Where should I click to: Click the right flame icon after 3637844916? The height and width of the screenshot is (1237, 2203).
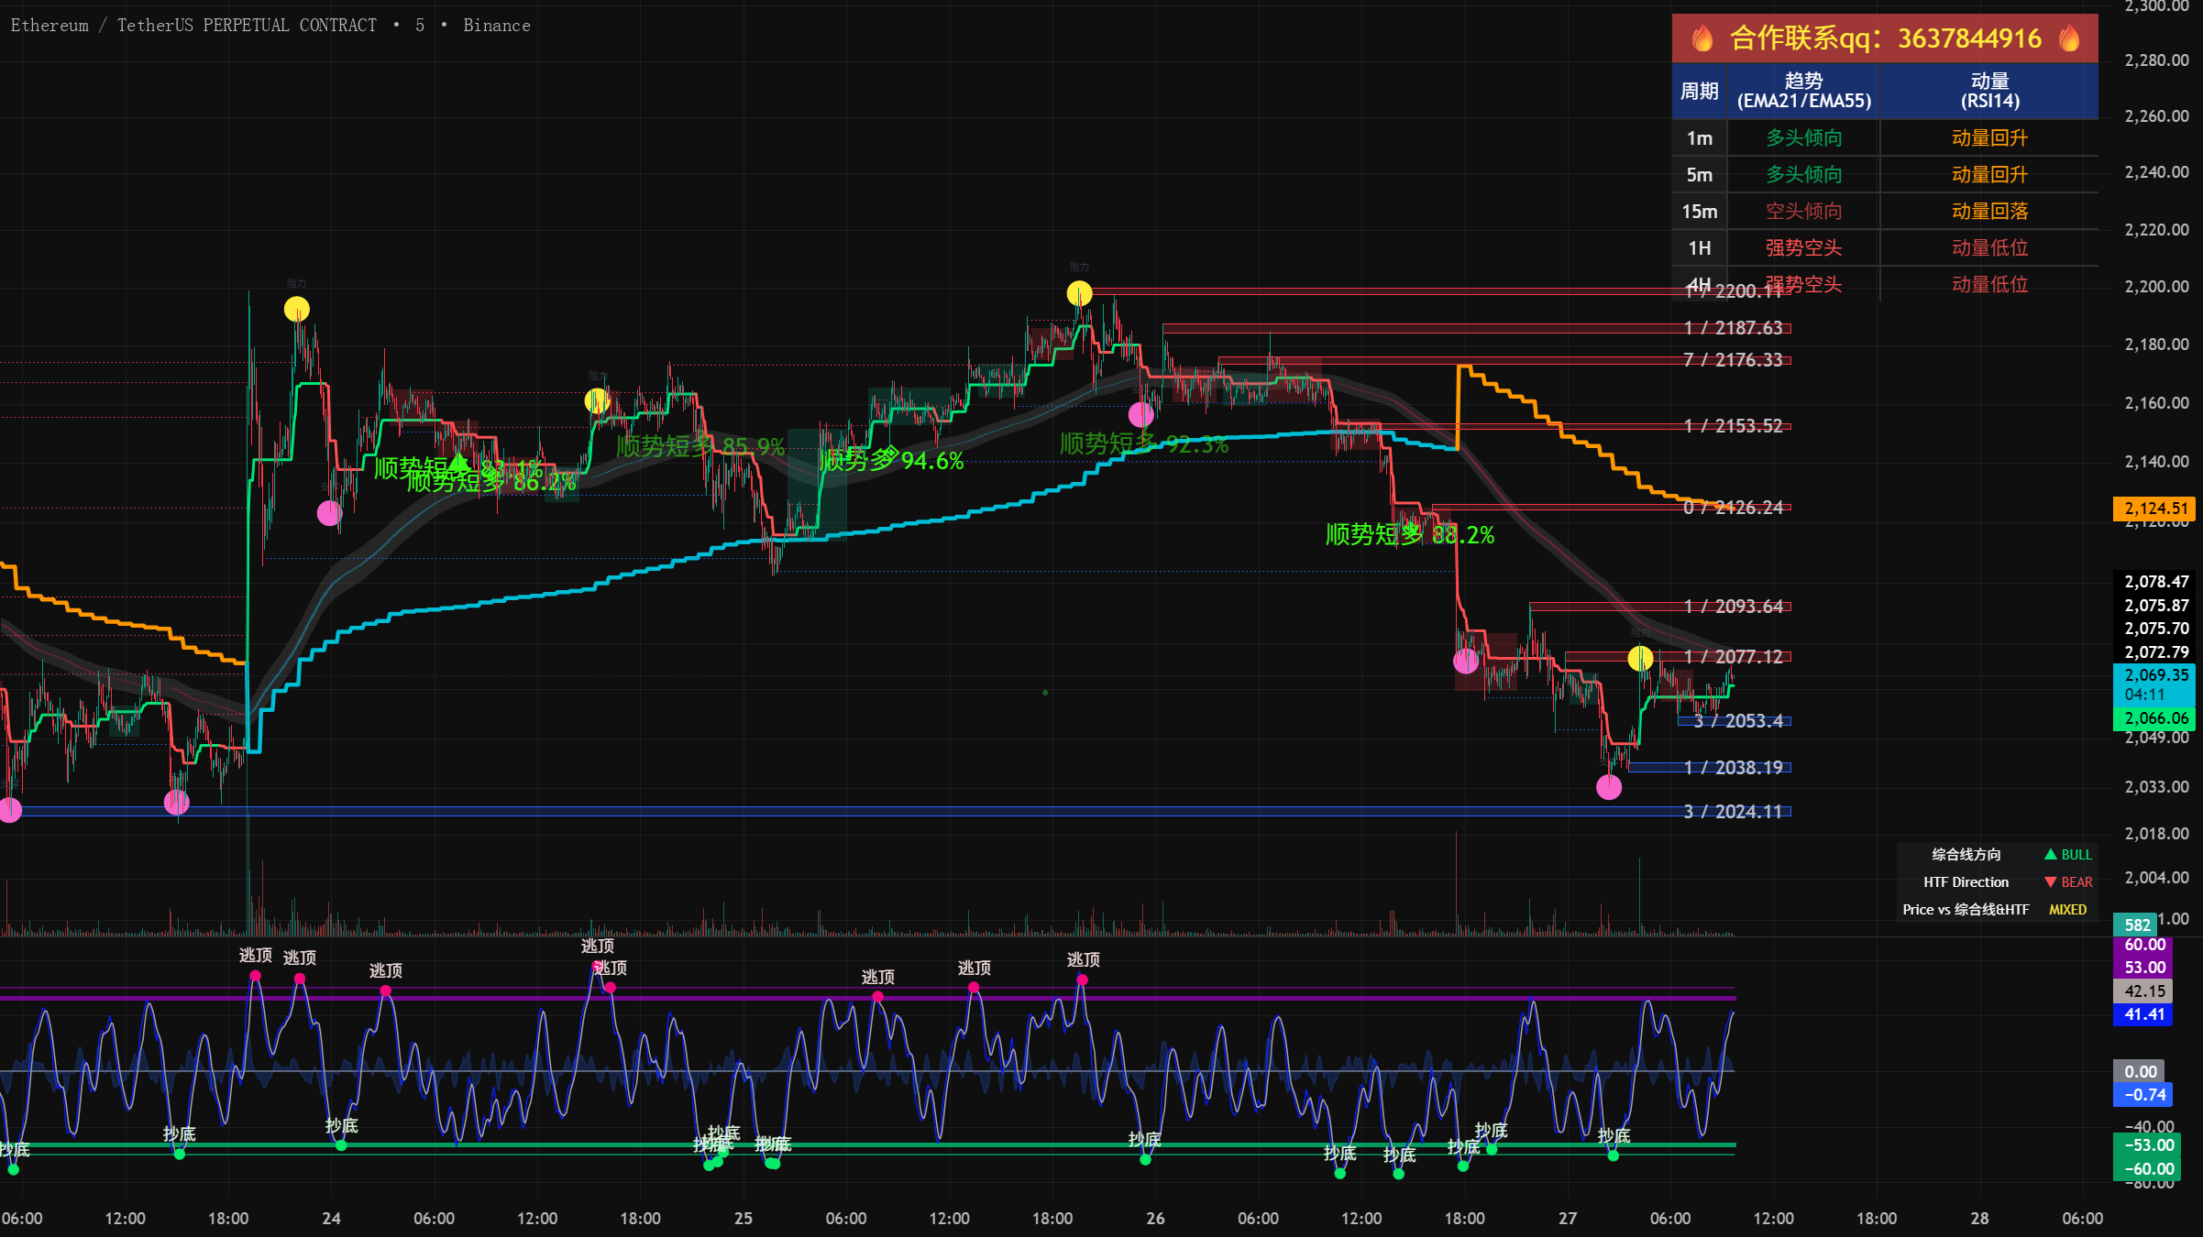[2069, 38]
